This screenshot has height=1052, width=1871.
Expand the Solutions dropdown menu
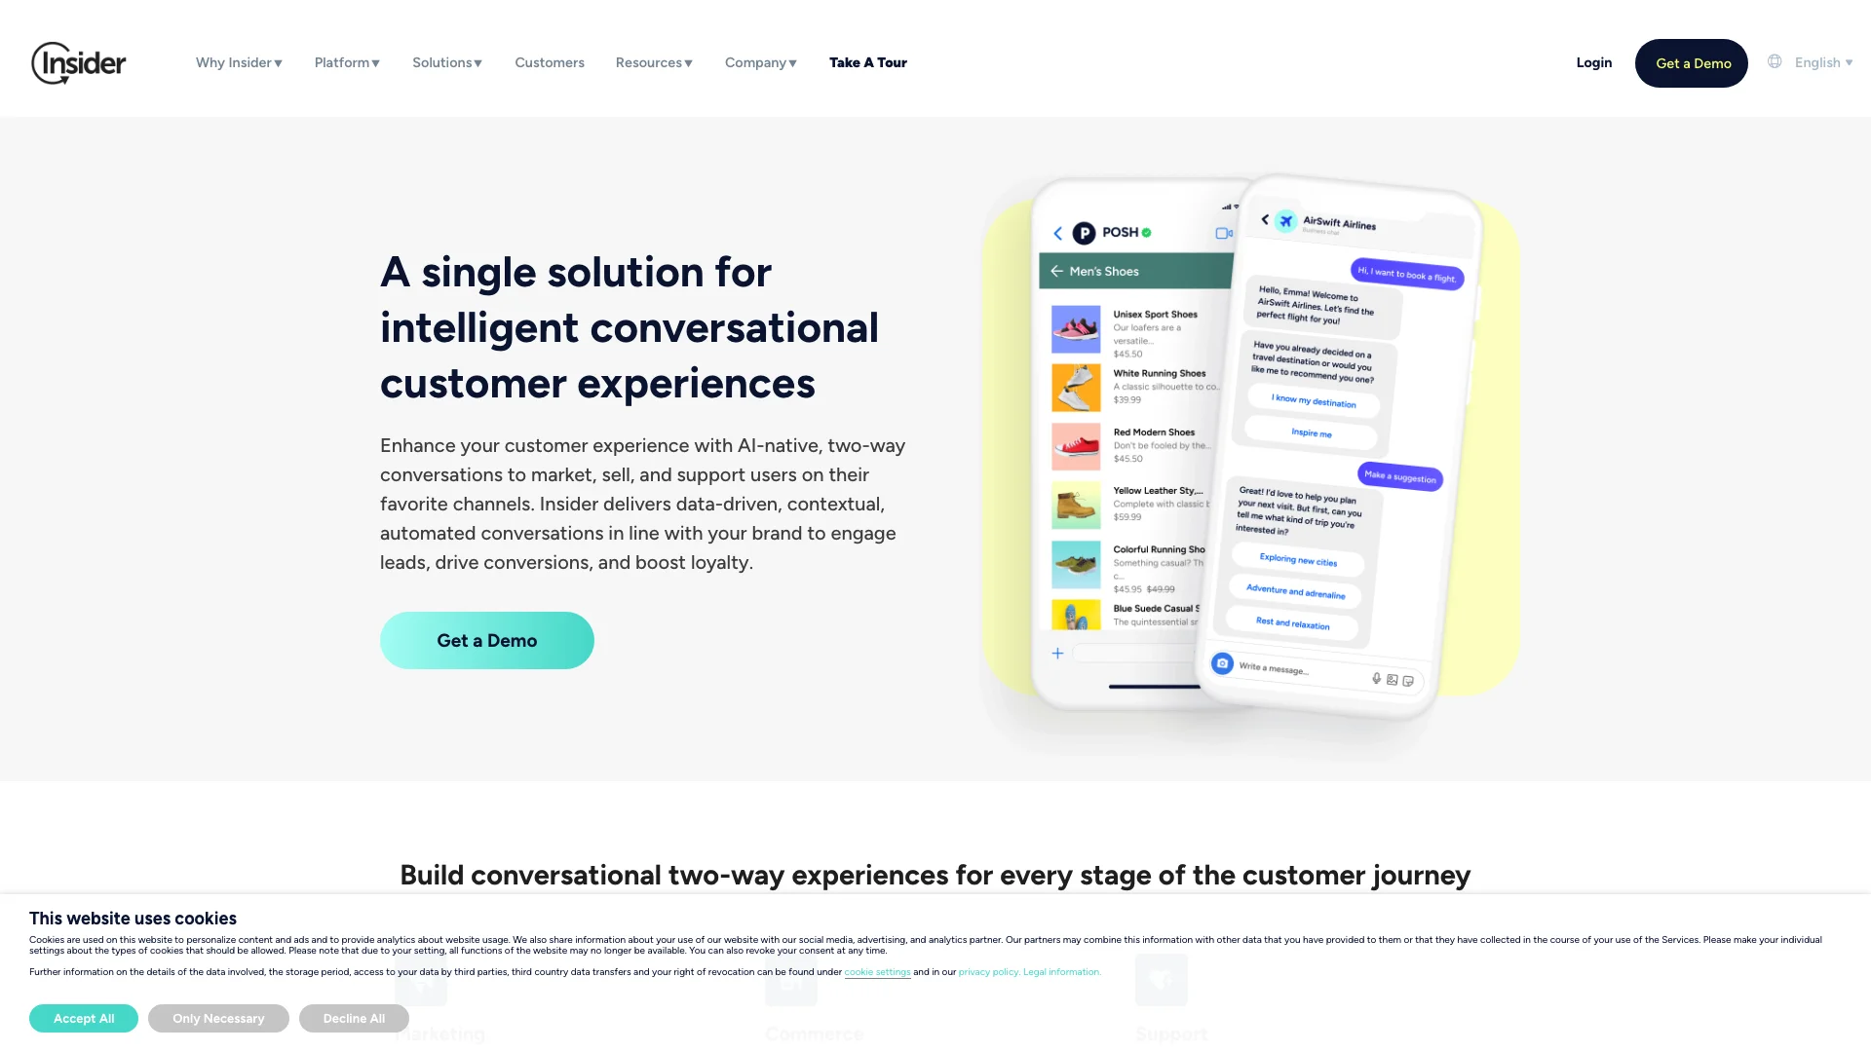[x=447, y=61]
